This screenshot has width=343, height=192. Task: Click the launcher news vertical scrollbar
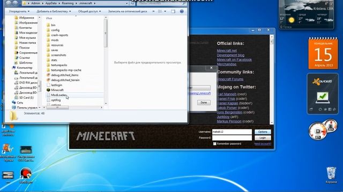coord(272,42)
